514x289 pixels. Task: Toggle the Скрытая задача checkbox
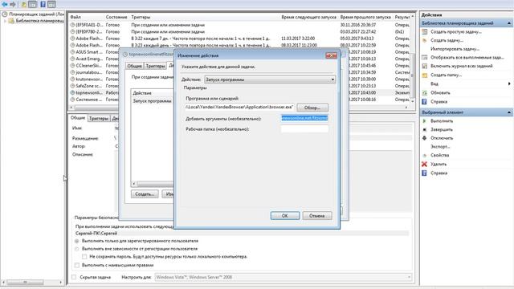click(74, 277)
